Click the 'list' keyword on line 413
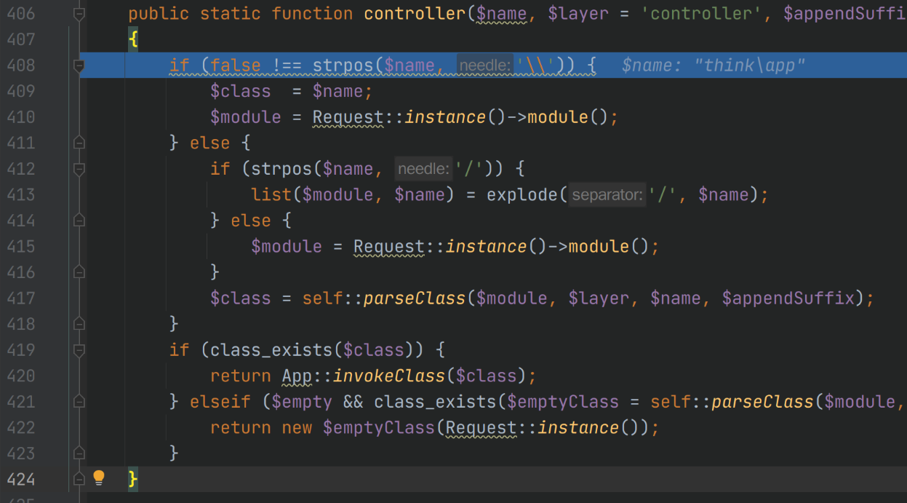 tap(271, 194)
